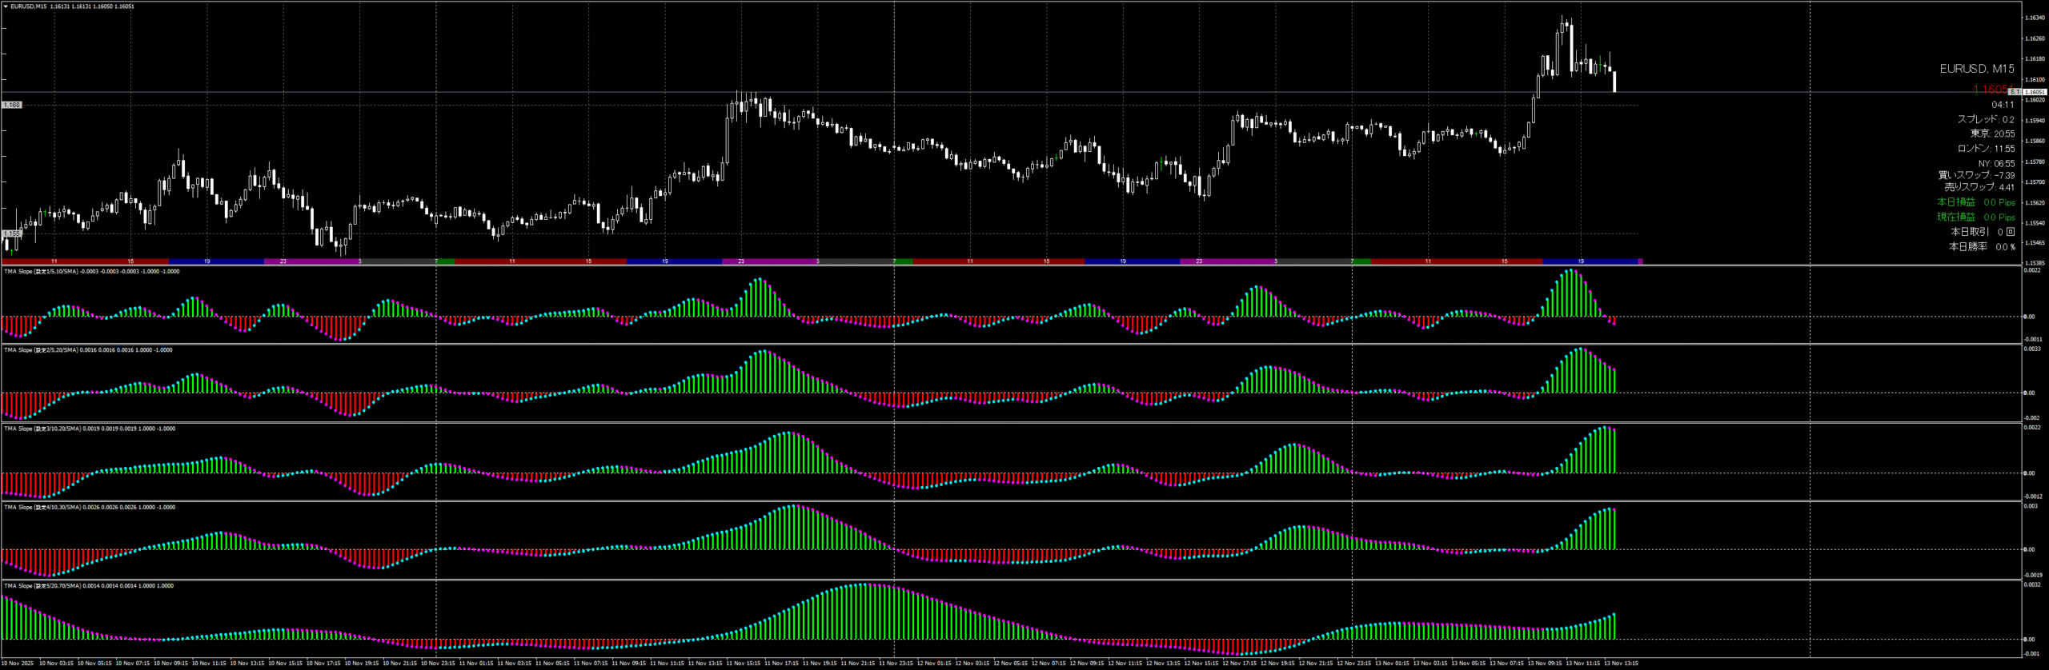Click the スプレッド spread readout
The height and width of the screenshot is (670, 2049).
1985,119
